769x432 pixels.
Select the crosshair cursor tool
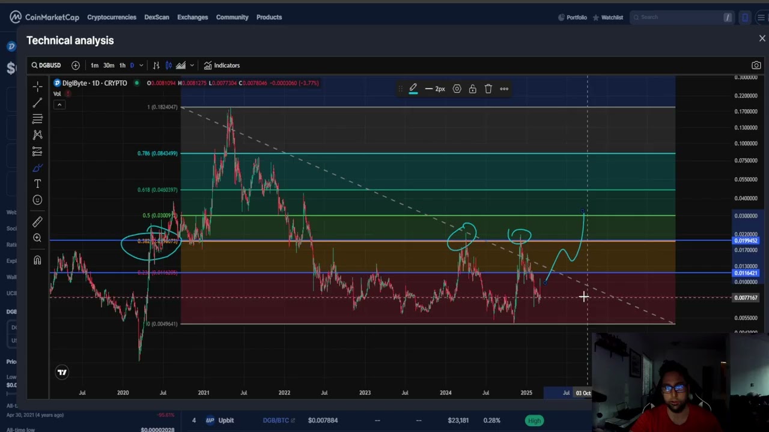click(37, 86)
